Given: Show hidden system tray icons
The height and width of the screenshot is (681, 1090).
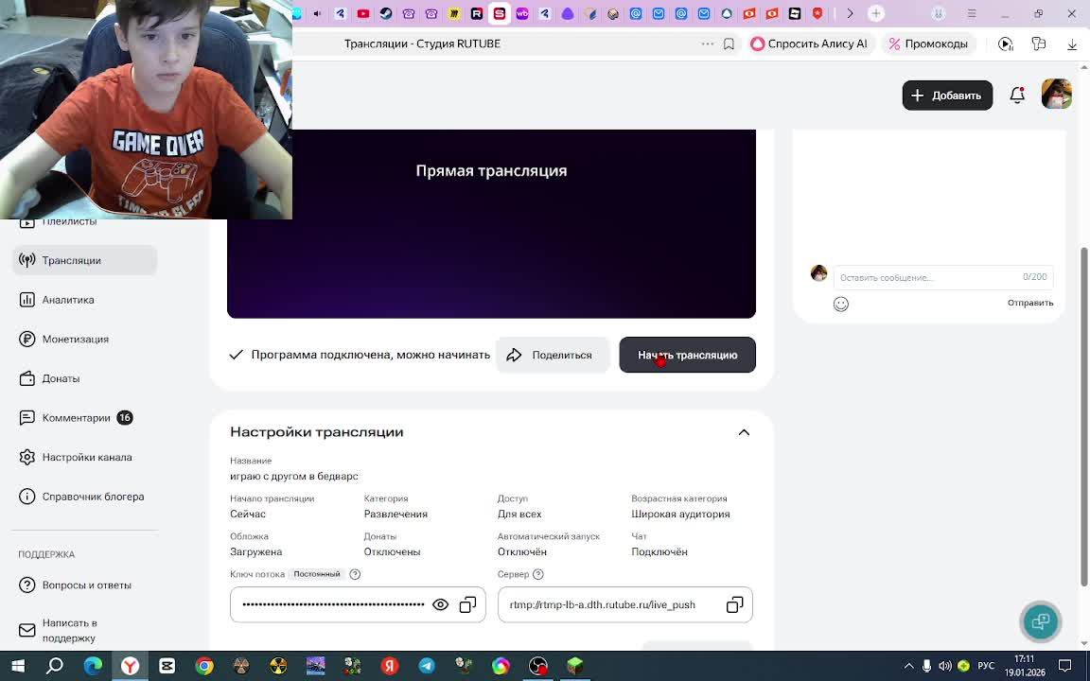Looking at the screenshot, I should 908,667.
